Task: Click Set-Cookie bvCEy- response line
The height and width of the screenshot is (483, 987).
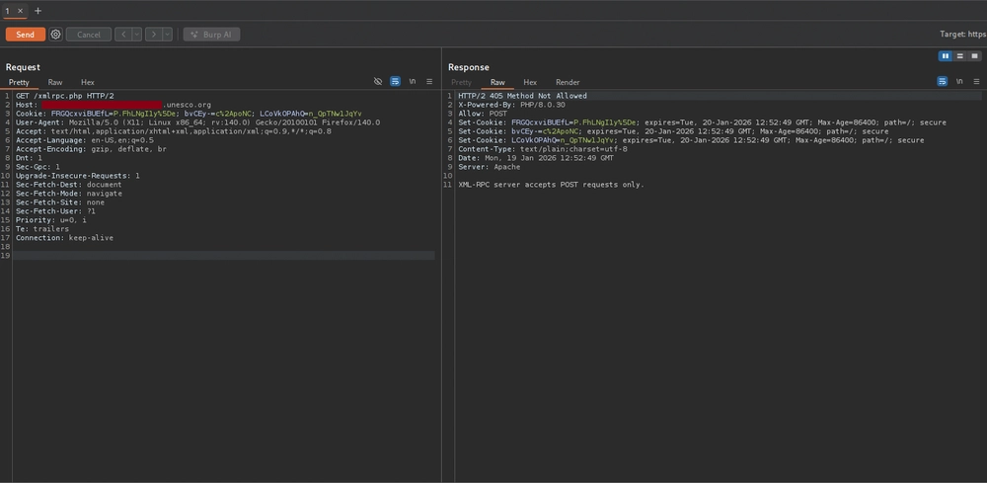Action: [673, 131]
